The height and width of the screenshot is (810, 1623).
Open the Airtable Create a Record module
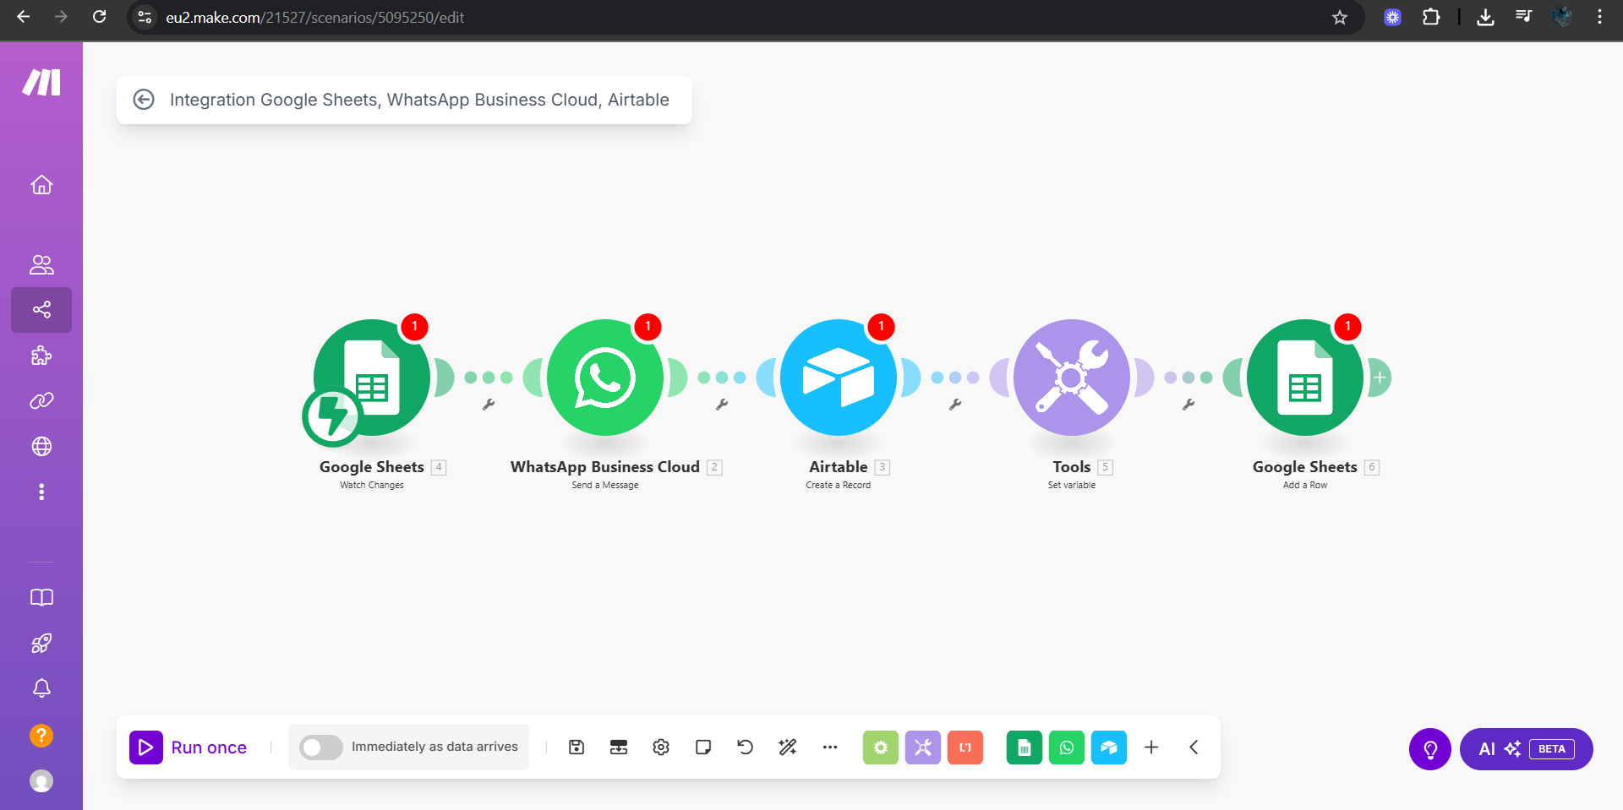coord(839,378)
